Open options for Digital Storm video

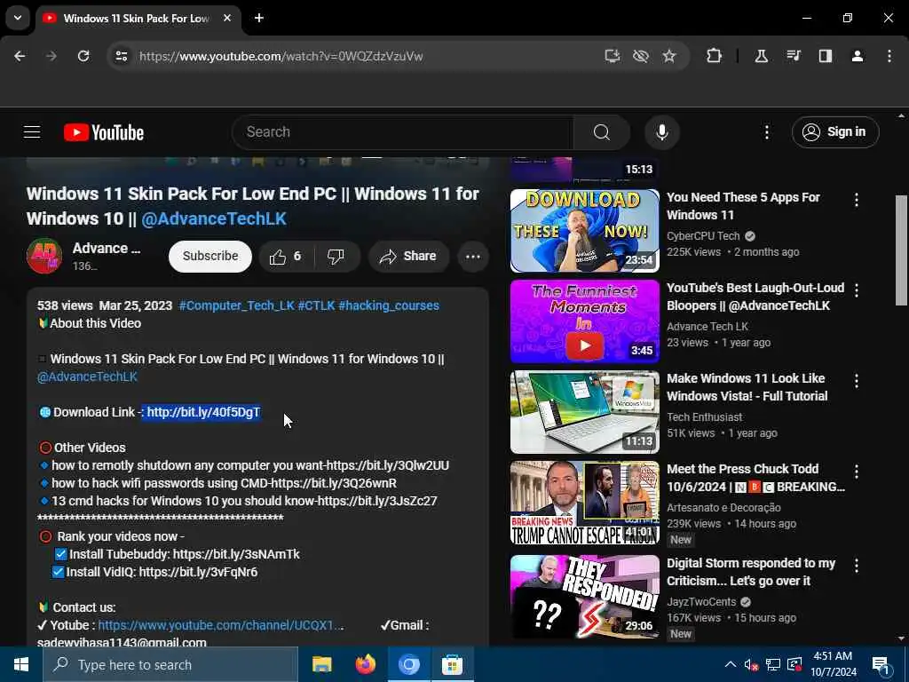coord(857,566)
